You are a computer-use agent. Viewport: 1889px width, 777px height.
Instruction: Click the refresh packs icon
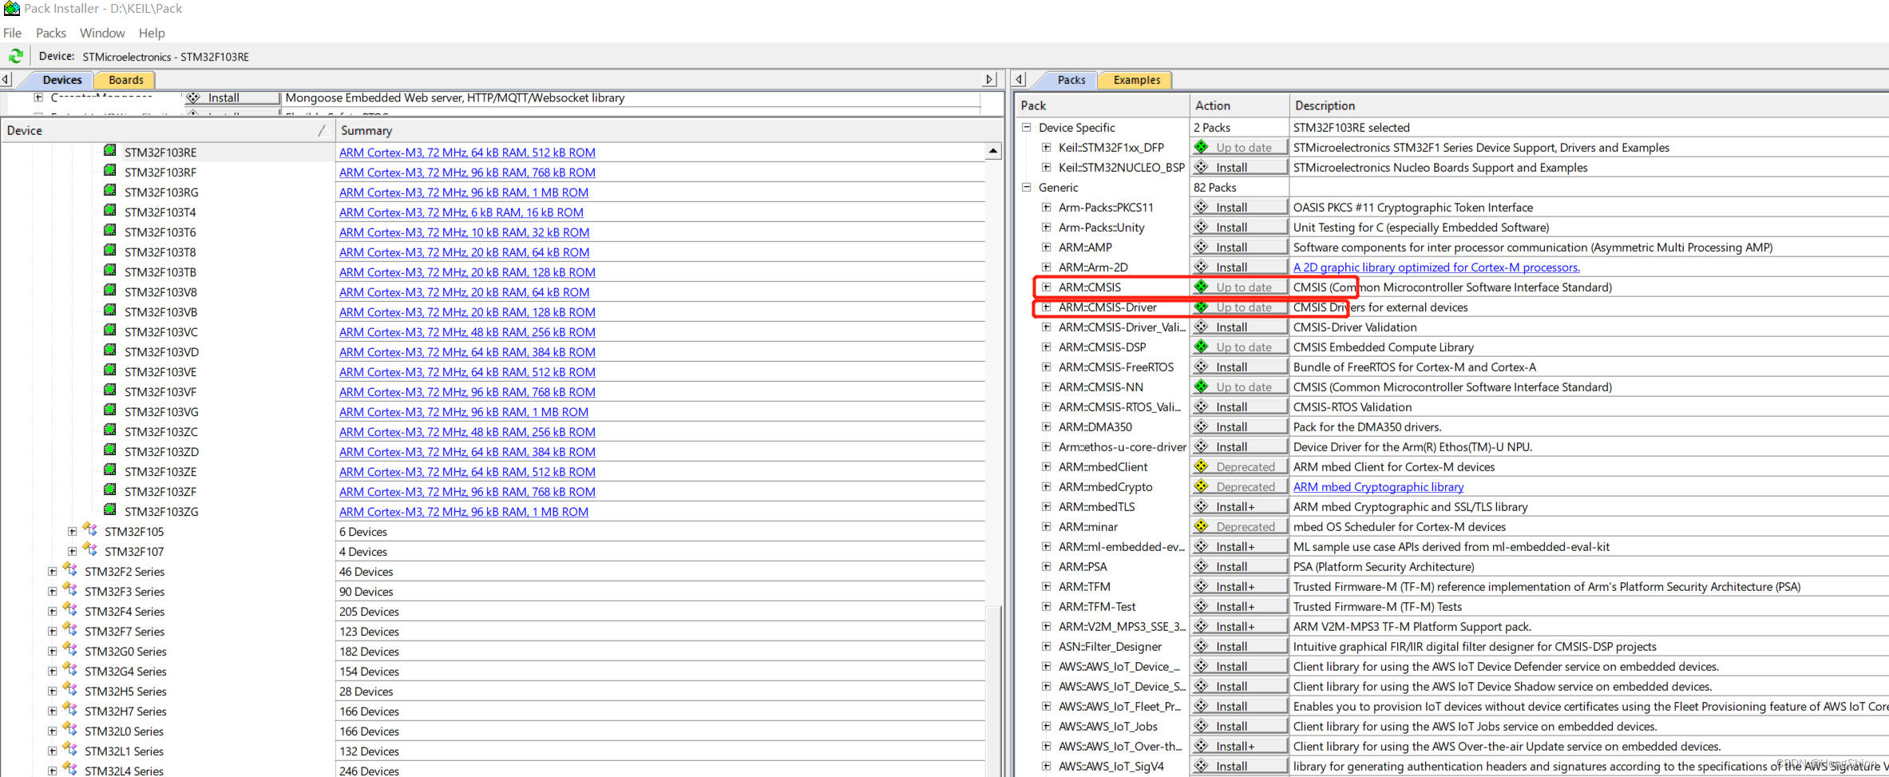[16, 56]
